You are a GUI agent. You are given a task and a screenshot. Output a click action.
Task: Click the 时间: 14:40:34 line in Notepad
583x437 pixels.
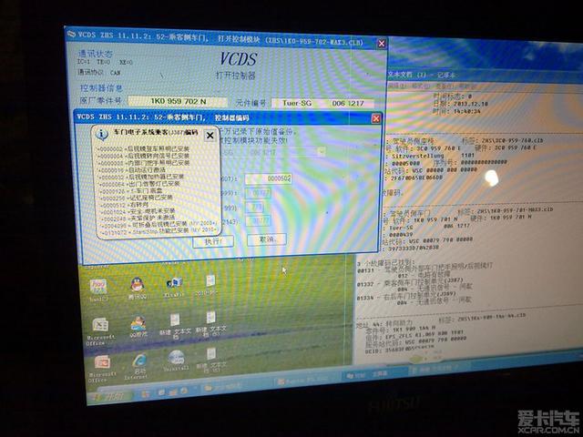pyautogui.click(x=457, y=111)
